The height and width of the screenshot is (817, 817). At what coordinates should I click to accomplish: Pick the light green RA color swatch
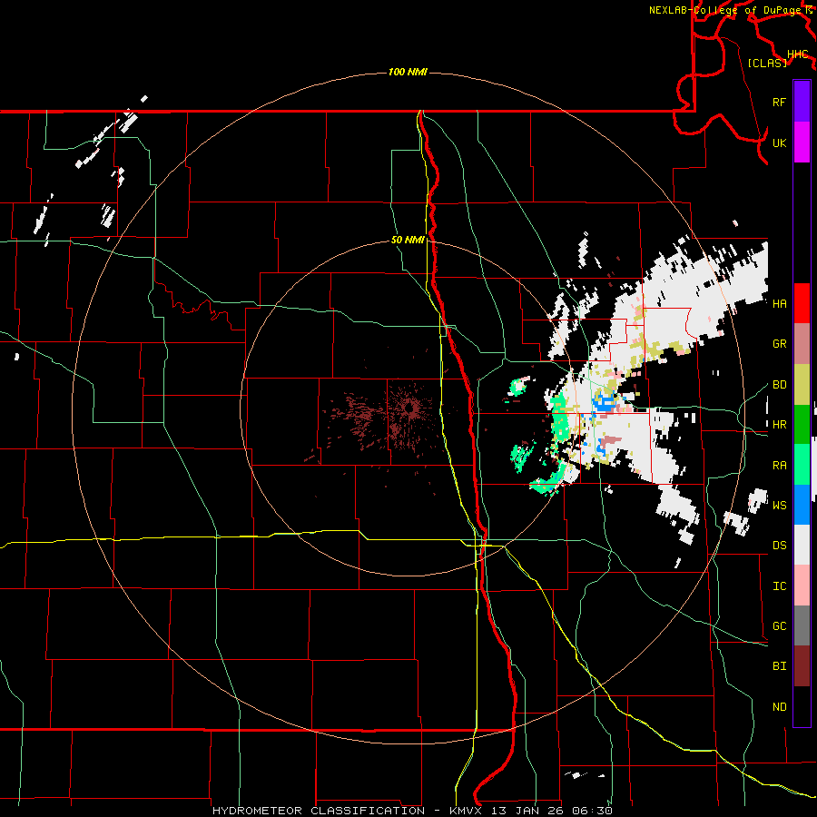(802, 465)
